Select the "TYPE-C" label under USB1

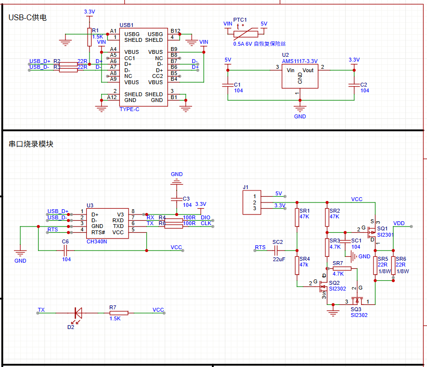(129, 109)
